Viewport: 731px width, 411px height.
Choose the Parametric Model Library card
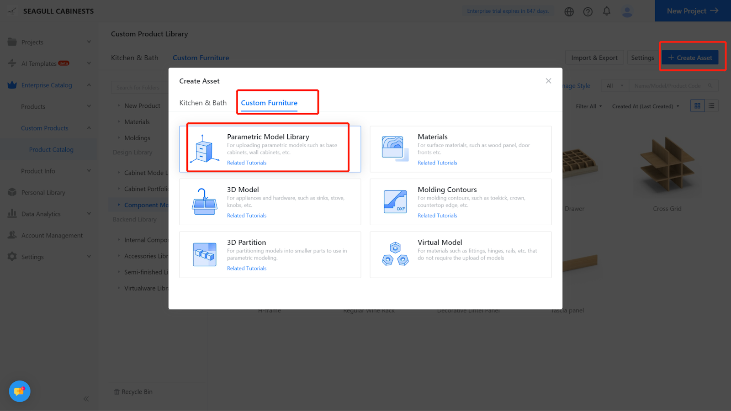click(x=270, y=149)
